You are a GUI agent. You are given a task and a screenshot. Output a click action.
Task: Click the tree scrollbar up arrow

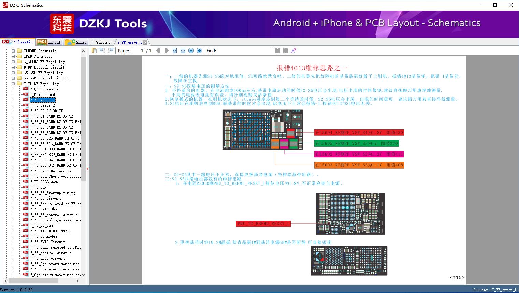tap(83, 51)
